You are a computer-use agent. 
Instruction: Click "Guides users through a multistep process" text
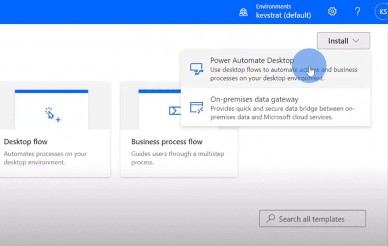pos(178,158)
